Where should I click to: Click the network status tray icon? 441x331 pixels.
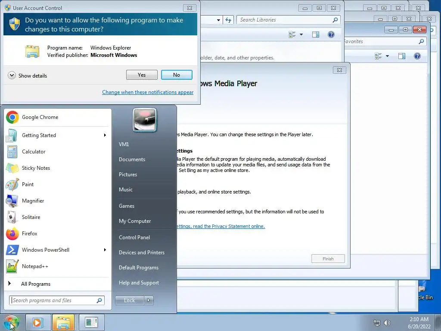click(376, 323)
